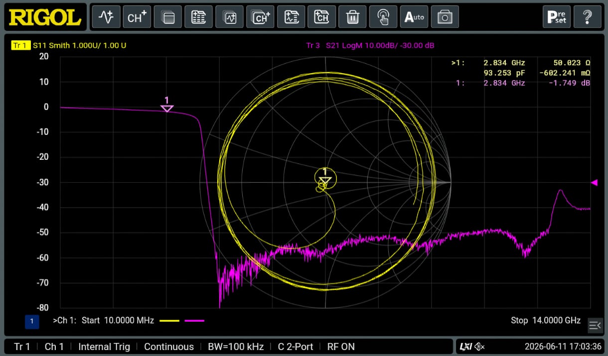Open the side menu icon at bottom right
Image resolution: width=608 pixels, height=356 pixels.
pyautogui.click(x=595, y=325)
